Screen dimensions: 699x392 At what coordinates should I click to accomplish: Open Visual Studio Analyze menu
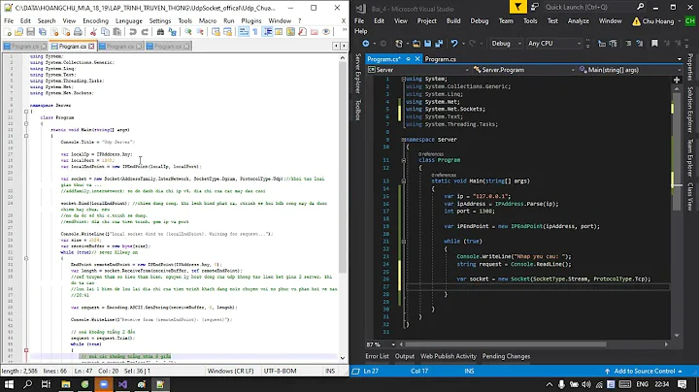coord(579,21)
